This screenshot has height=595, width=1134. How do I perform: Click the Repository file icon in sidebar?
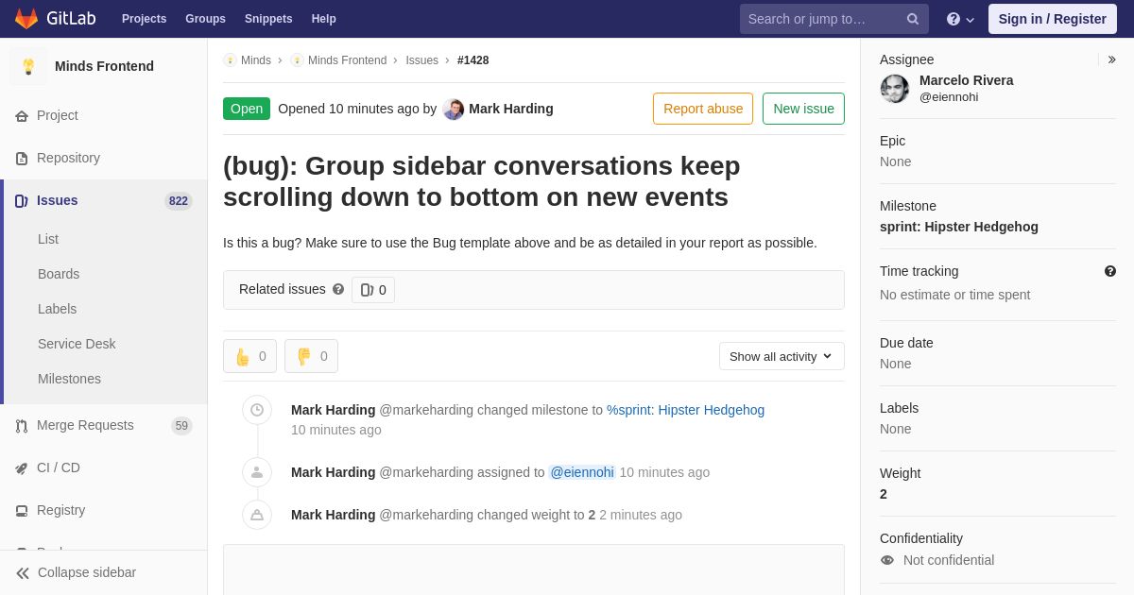tap(22, 159)
